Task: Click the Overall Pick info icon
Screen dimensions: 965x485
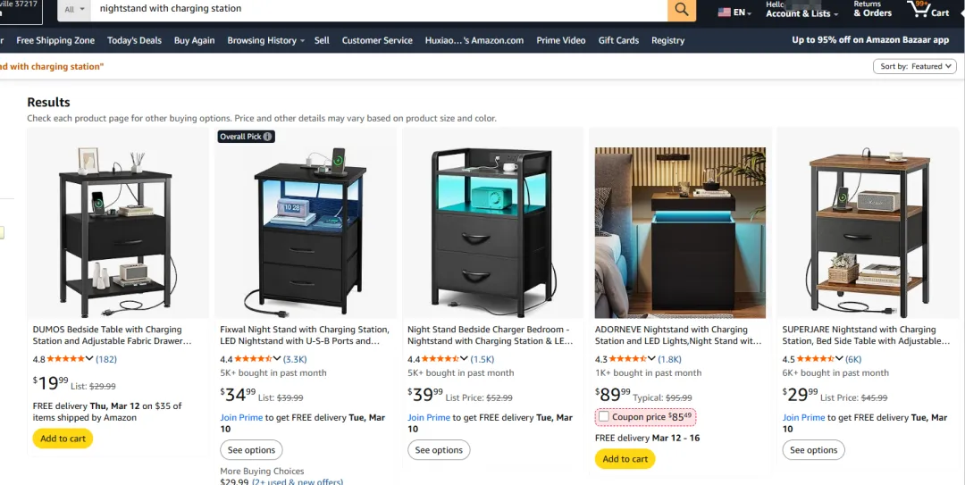Action: point(267,137)
